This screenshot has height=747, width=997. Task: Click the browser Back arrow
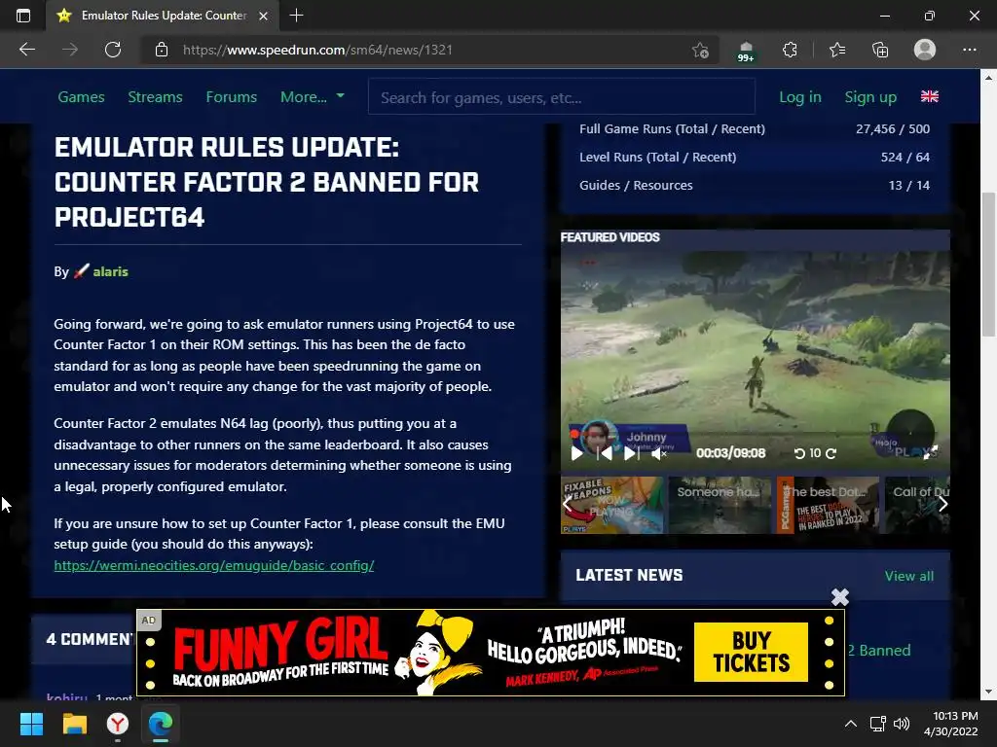click(x=27, y=50)
